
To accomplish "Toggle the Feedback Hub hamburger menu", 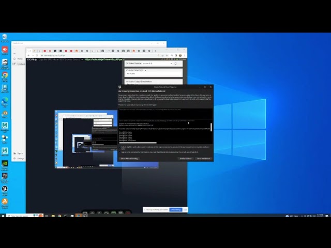I will coord(14,54).
